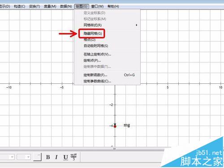Toggle the 格点(O) menu option

tap(107, 40)
